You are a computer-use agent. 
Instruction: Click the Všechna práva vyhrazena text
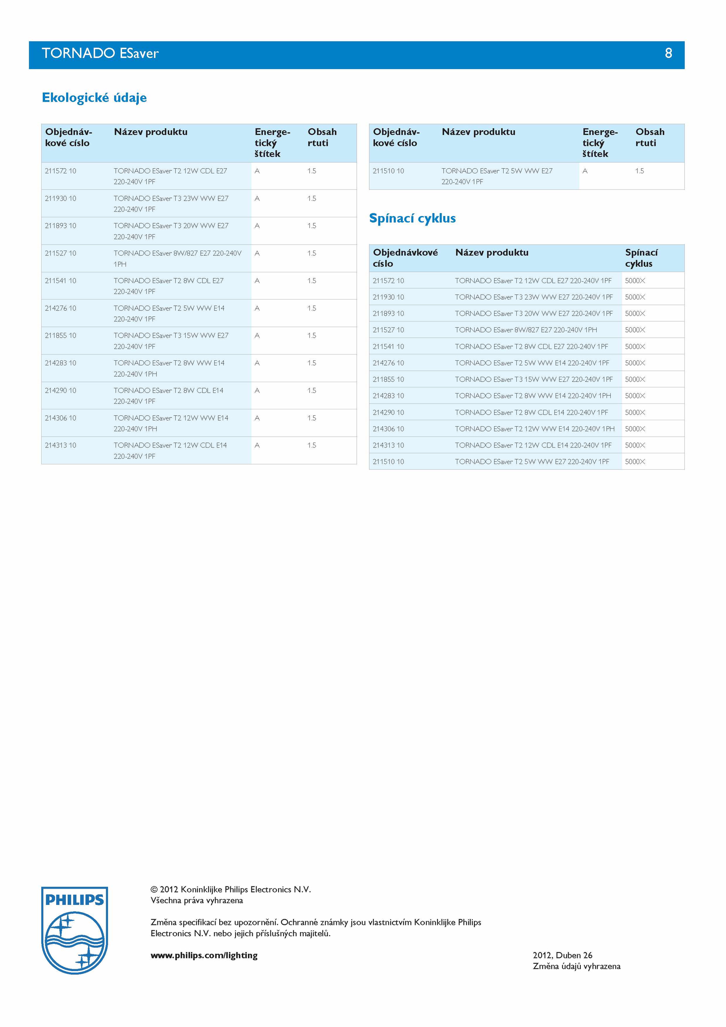click(196, 900)
